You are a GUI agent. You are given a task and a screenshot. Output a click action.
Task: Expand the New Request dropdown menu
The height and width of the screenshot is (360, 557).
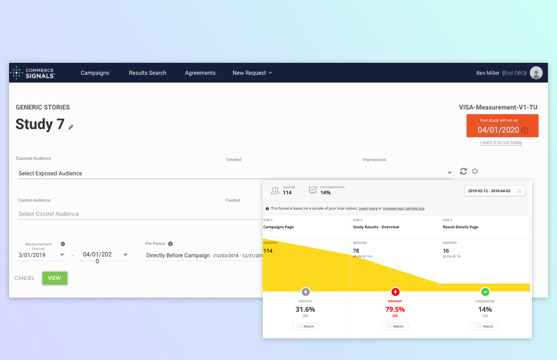252,73
